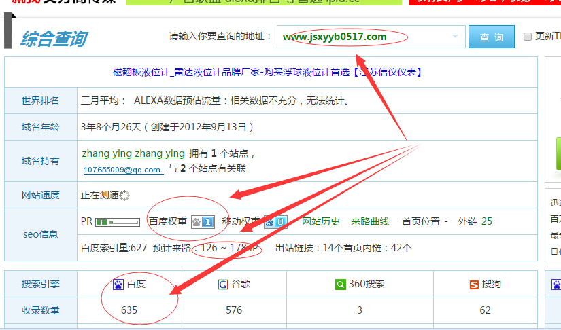561x330 pixels.
Task: Click the site speed loading spinner
Action: click(x=124, y=195)
